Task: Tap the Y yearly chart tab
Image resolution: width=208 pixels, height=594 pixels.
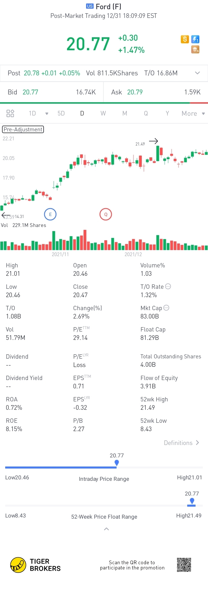Action: tap(167, 113)
